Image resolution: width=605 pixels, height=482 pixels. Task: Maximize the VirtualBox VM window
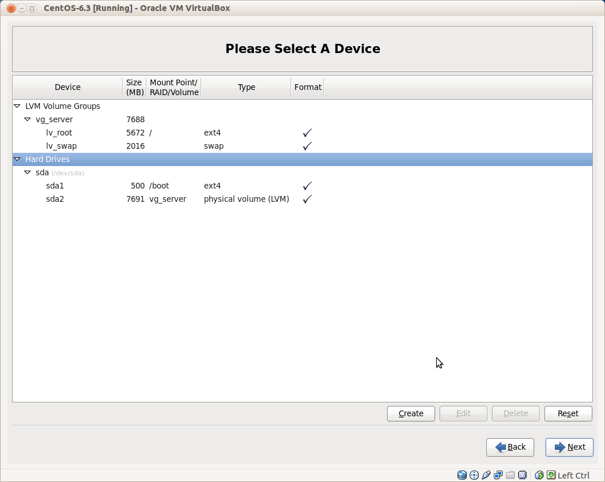pos(32,8)
